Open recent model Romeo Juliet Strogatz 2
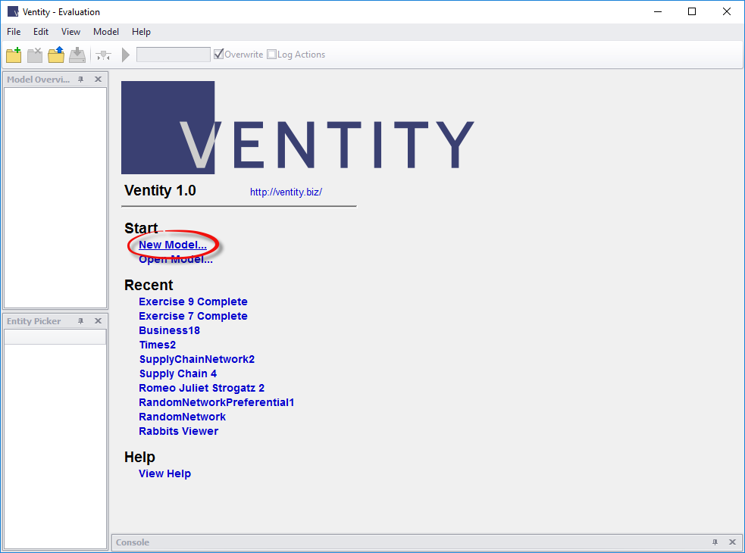This screenshot has height=553, width=745. click(x=202, y=388)
